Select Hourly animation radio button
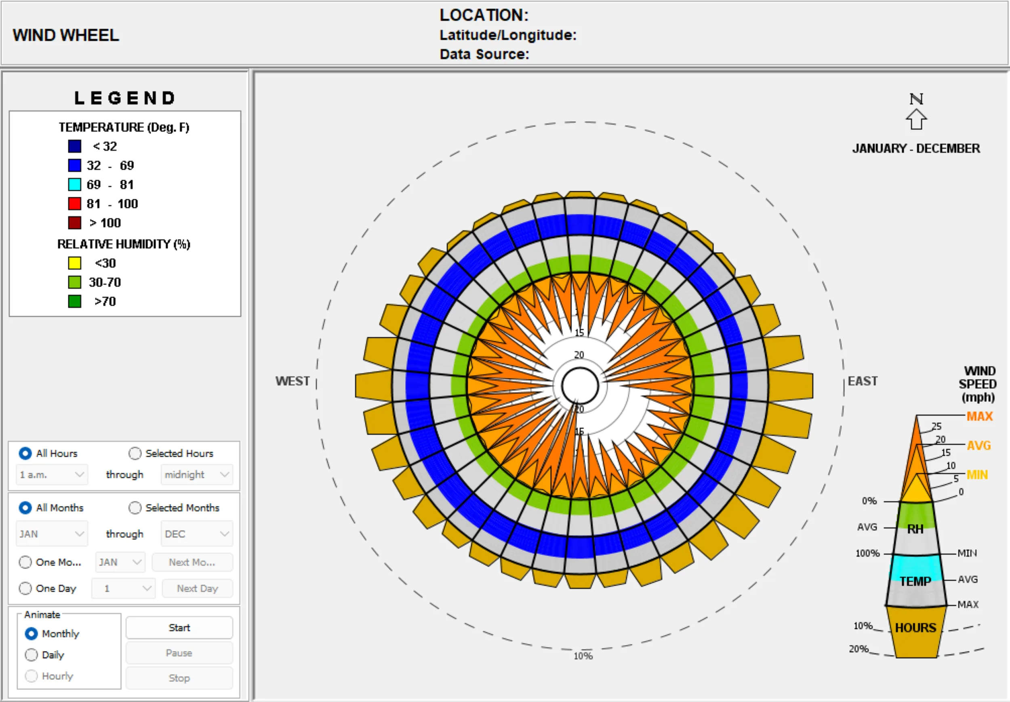The width and height of the screenshot is (1010, 702). click(x=31, y=676)
